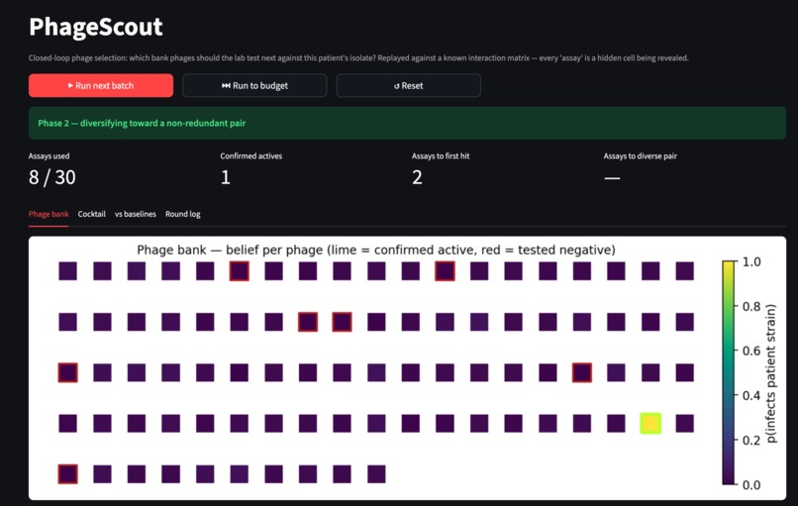Screen dimensions: 798x506
Task: Click the Phase 2 diversifying status banner
Action: point(407,123)
